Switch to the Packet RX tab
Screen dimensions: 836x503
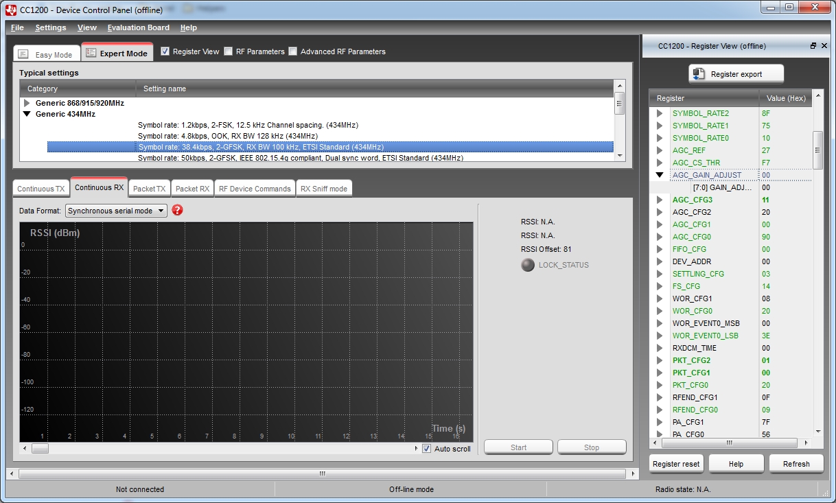(192, 189)
